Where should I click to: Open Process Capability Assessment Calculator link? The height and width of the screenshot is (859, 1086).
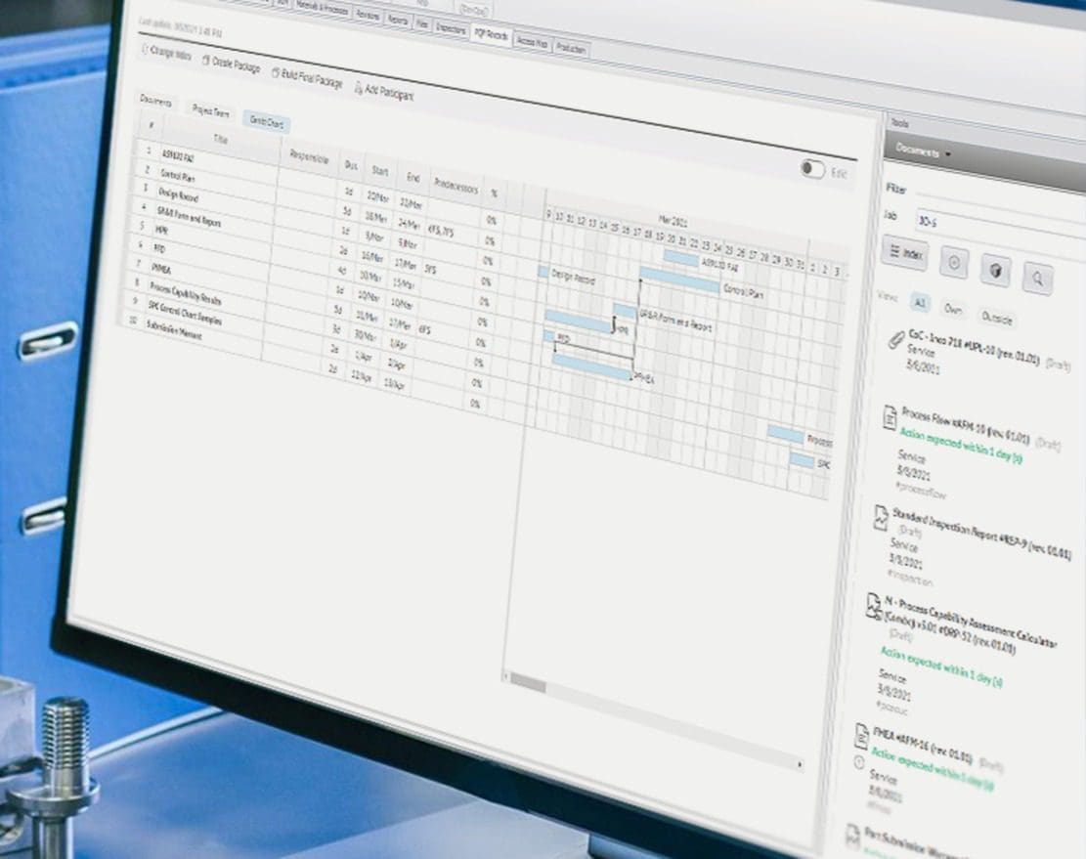click(969, 627)
